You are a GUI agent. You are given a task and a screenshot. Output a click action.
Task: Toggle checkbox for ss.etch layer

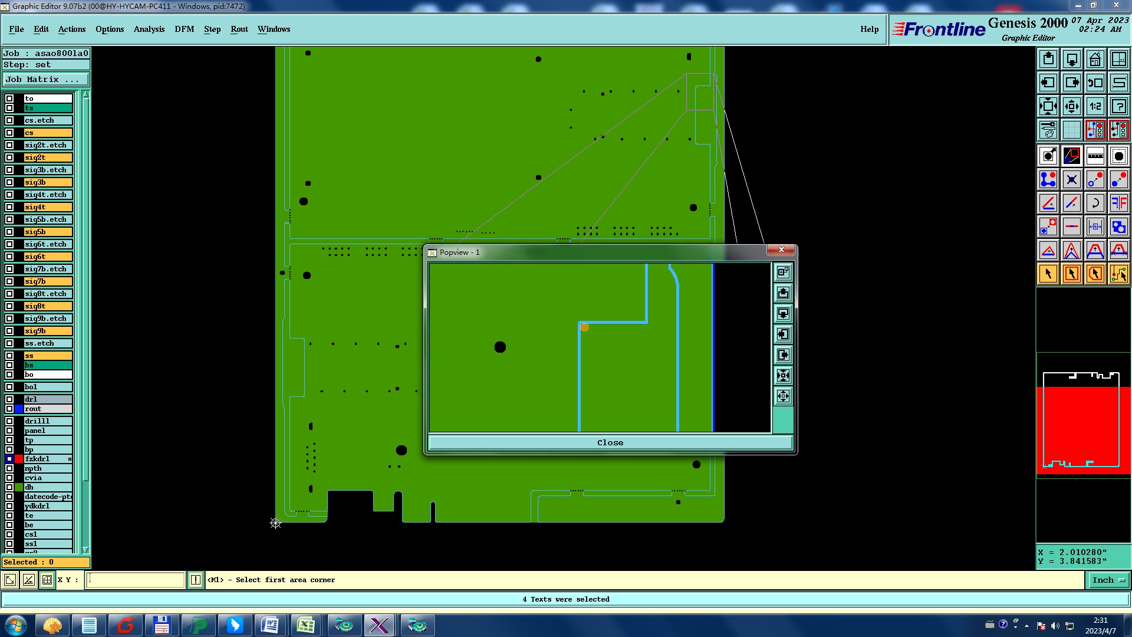[9, 343]
